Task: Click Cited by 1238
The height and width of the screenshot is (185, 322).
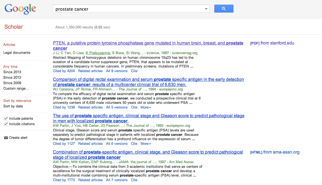Action: pyautogui.click(x=64, y=107)
